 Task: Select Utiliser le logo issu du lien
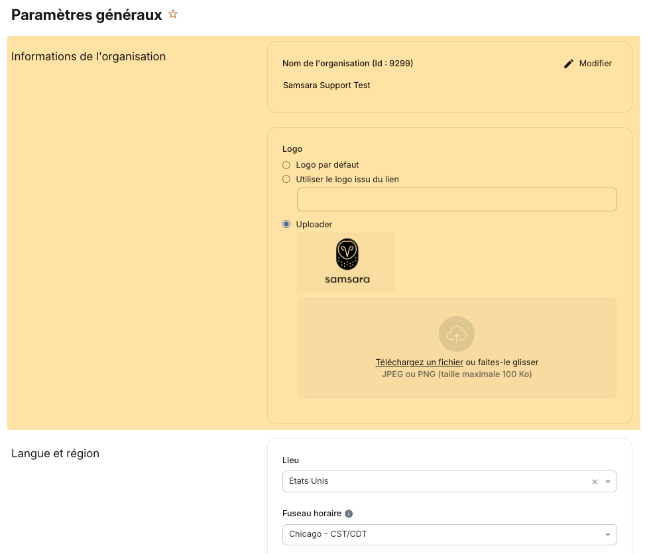(286, 179)
